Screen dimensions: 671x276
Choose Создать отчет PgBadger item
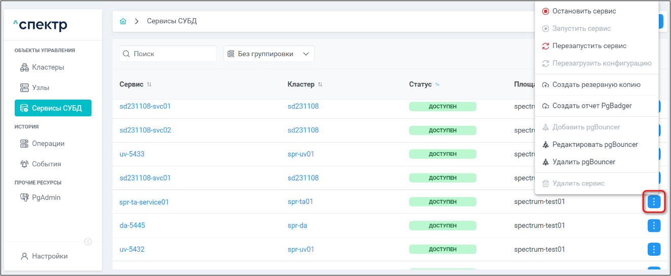tap(591, 106)
